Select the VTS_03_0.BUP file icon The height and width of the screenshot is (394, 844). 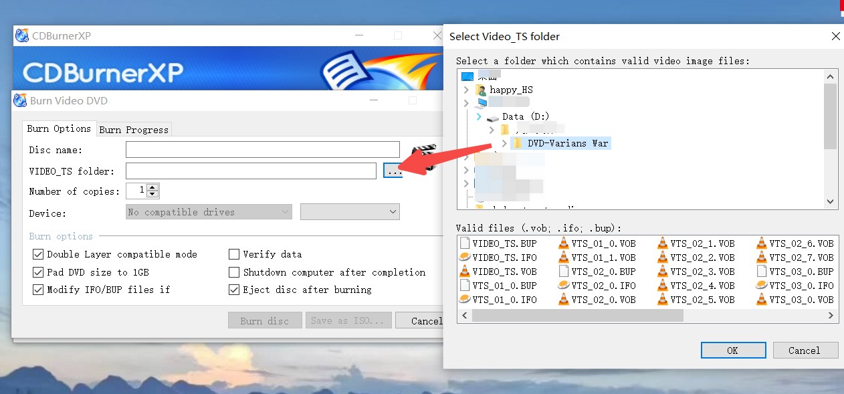coord(762,272)
